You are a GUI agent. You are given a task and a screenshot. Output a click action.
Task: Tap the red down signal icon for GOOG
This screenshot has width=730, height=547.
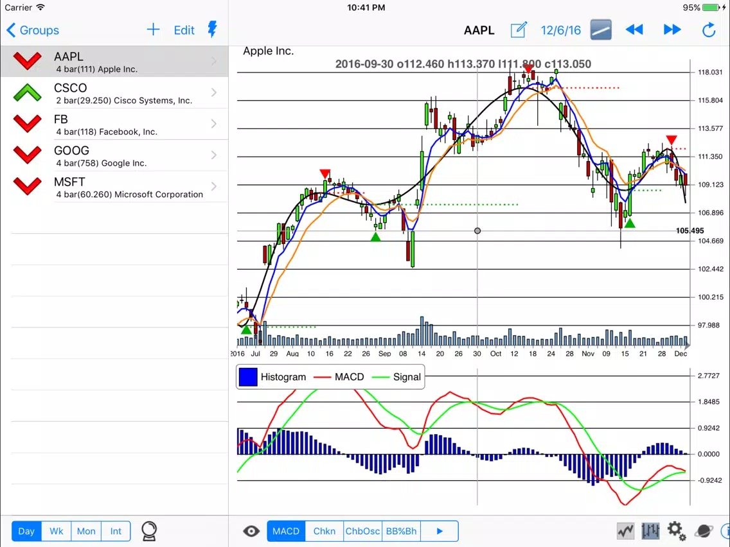pos(28,155)
